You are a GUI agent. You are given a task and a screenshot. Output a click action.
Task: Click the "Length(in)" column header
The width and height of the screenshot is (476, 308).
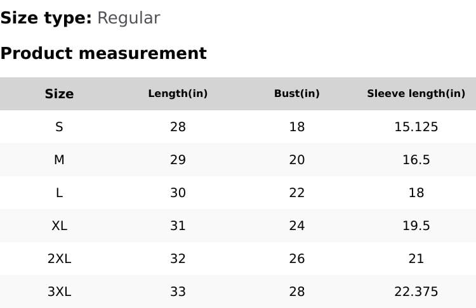click(178, 94)
